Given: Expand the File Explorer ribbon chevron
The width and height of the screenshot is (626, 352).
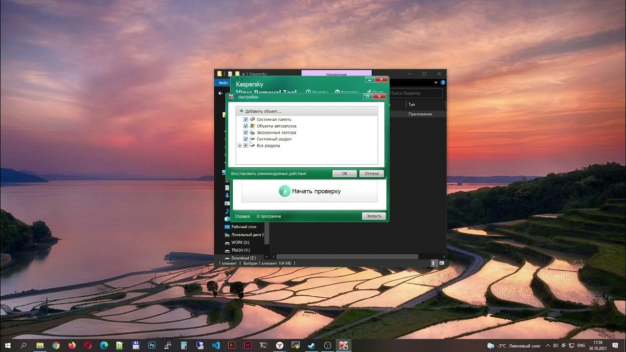Looking at the screenshot, I should point(436,83).
